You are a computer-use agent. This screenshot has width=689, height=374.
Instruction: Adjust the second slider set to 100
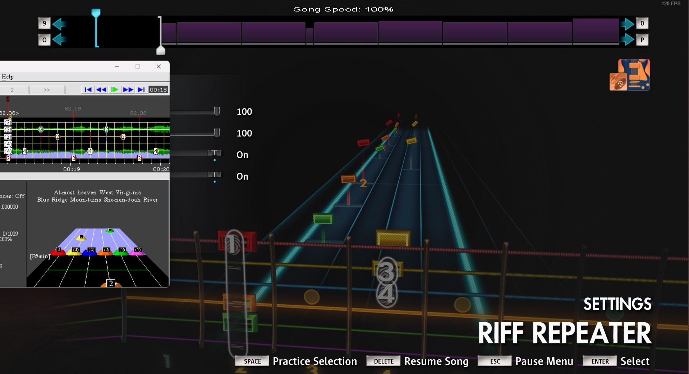(x=217, y=133)
